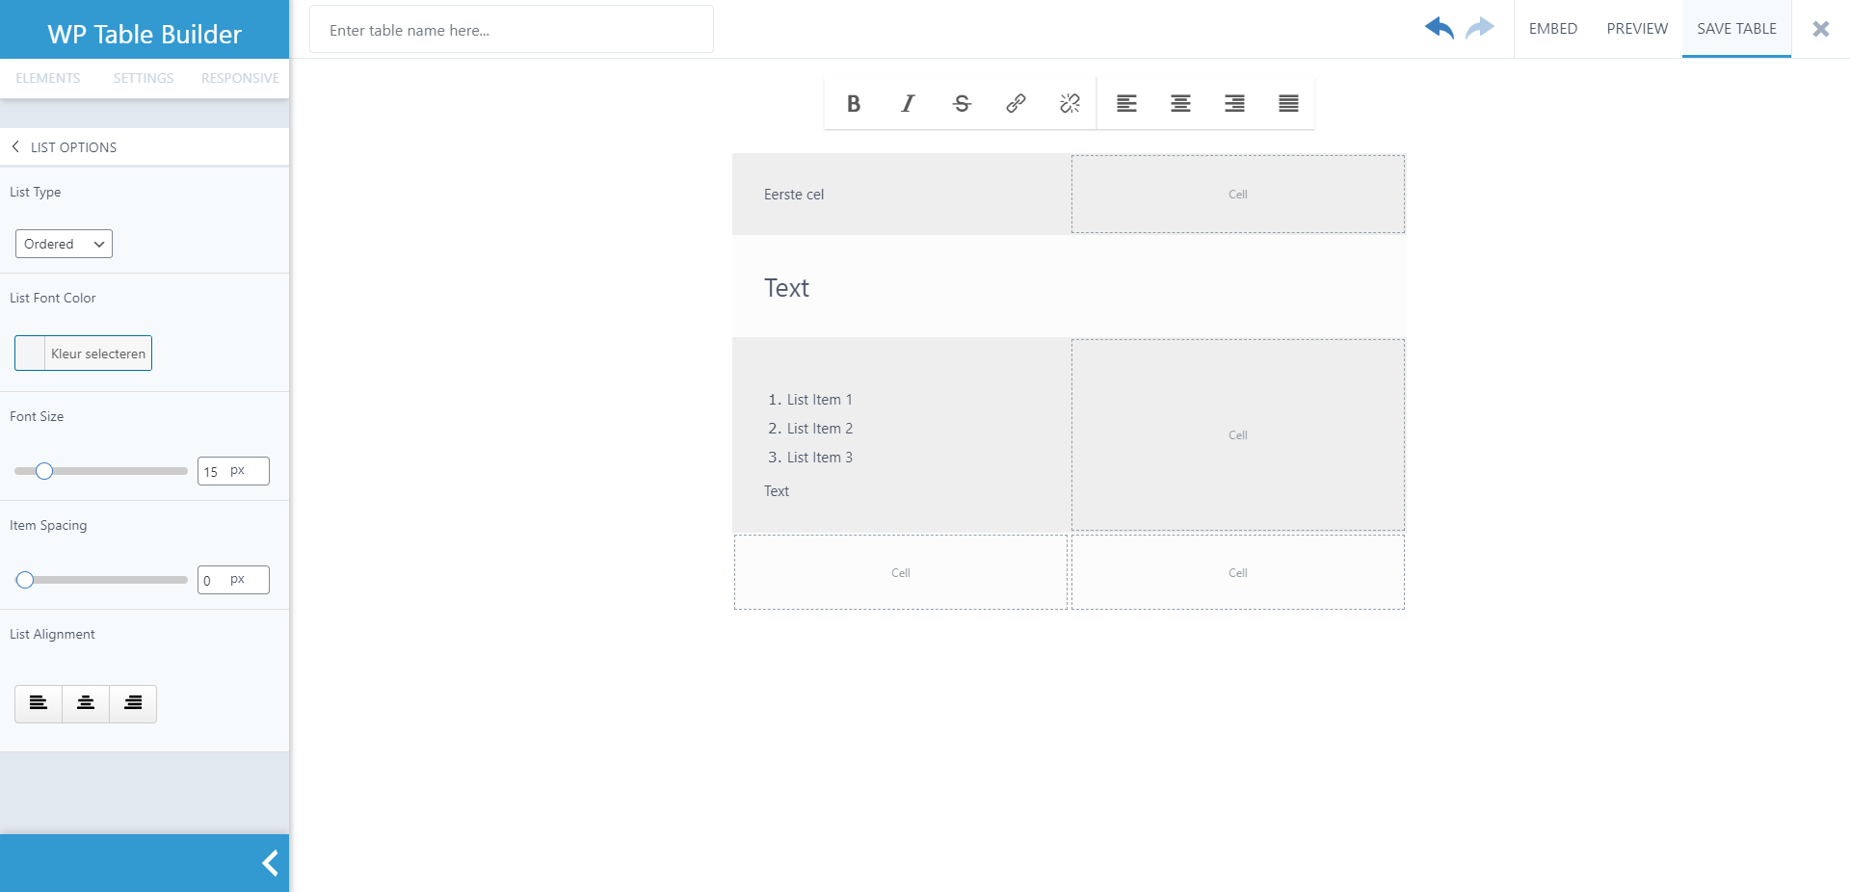Focus the Item Spacing value field
This screenshot has width=1850, height=892.
[x=233, y=580]
